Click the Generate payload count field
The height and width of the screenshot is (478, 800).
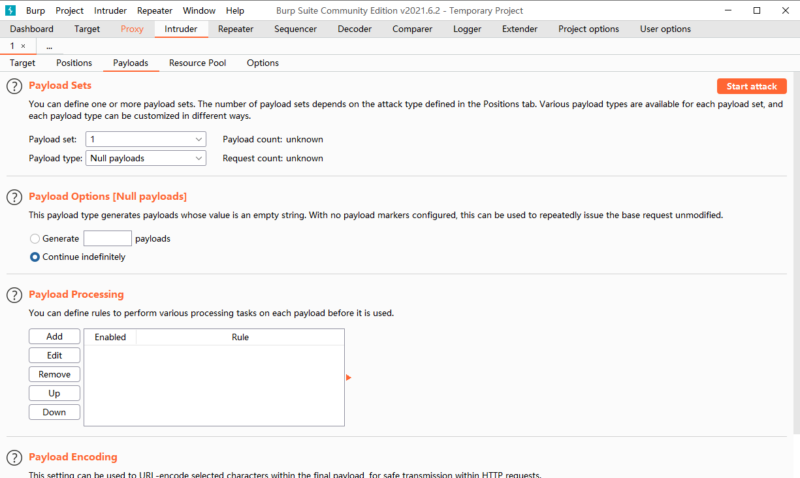[x=108, y=238]
